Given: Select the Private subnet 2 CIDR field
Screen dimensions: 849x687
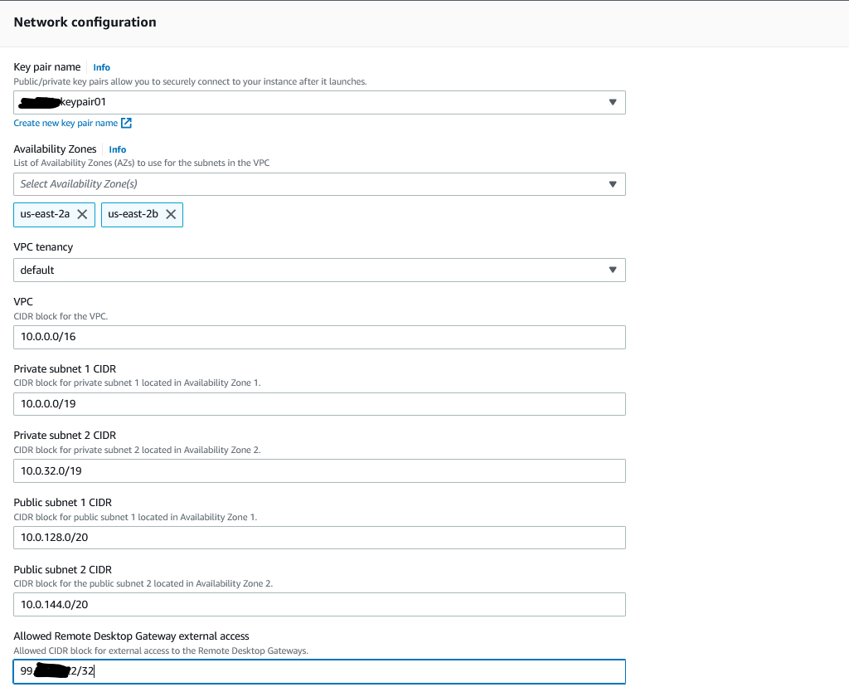Looking at the screenshot, I should click(x=319, y=470).
